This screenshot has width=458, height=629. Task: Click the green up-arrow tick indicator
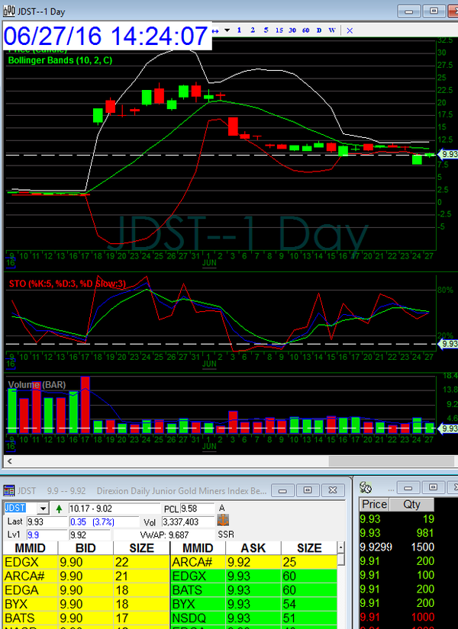click(x=59, y=509)
